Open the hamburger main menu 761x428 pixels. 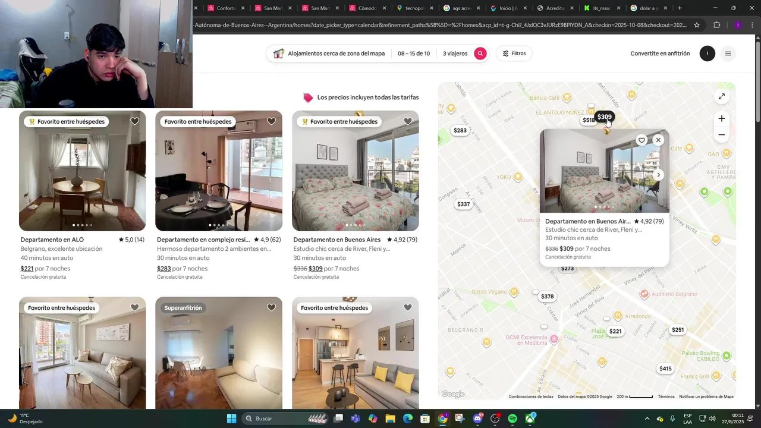[x=728, y=53]
